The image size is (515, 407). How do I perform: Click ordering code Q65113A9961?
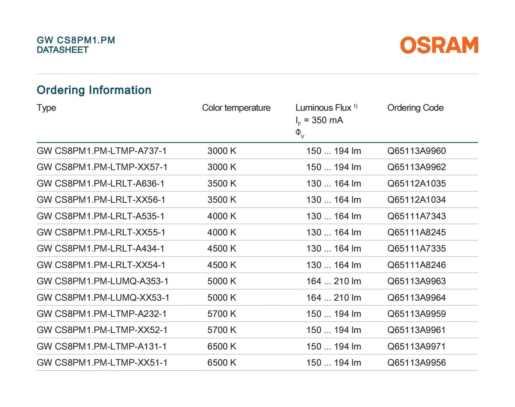click(416, 330)
